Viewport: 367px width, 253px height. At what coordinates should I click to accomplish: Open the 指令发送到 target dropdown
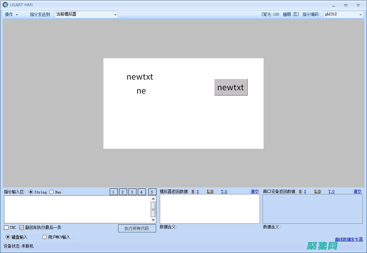pos(115,14)
